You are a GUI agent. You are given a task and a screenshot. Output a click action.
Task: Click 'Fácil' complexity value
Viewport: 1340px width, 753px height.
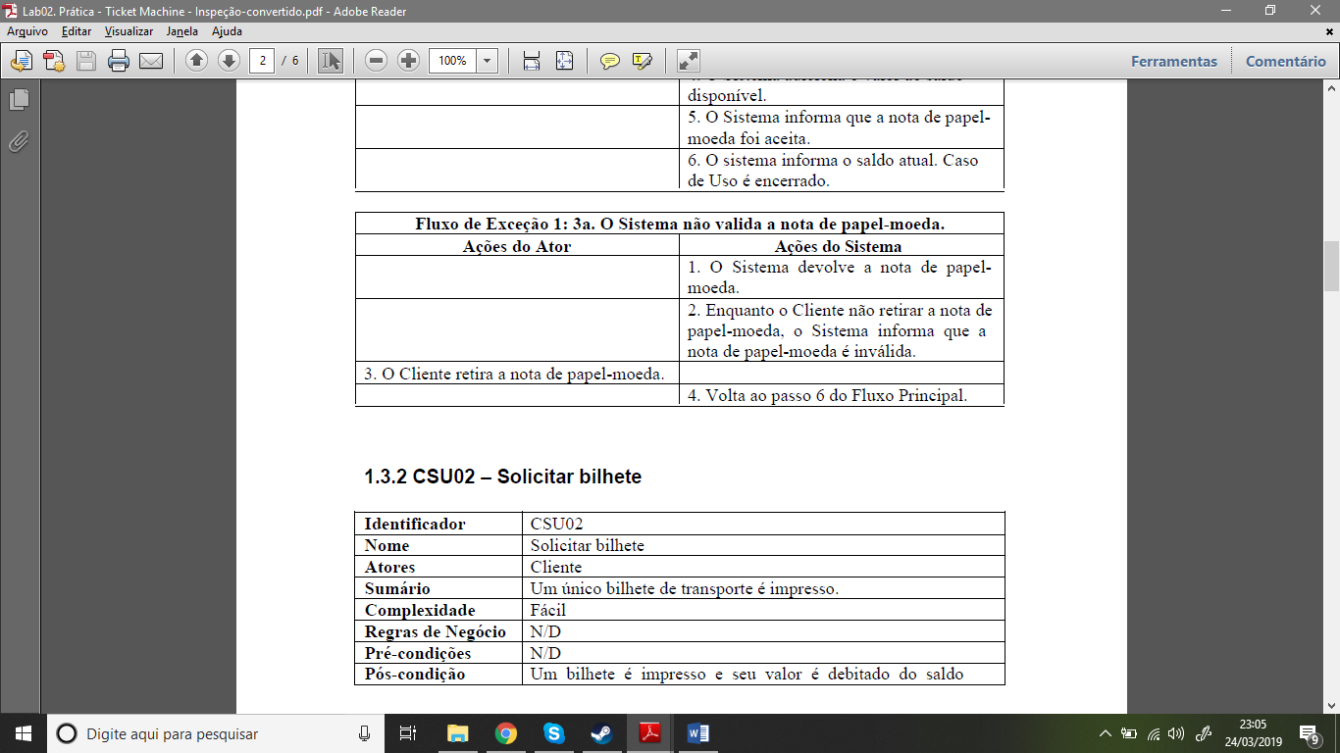click(548, 610)
